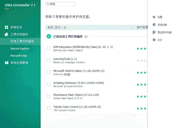Click the 系统还原 clock icon
The height and width of the screenshot is (128, 186).
154,25
